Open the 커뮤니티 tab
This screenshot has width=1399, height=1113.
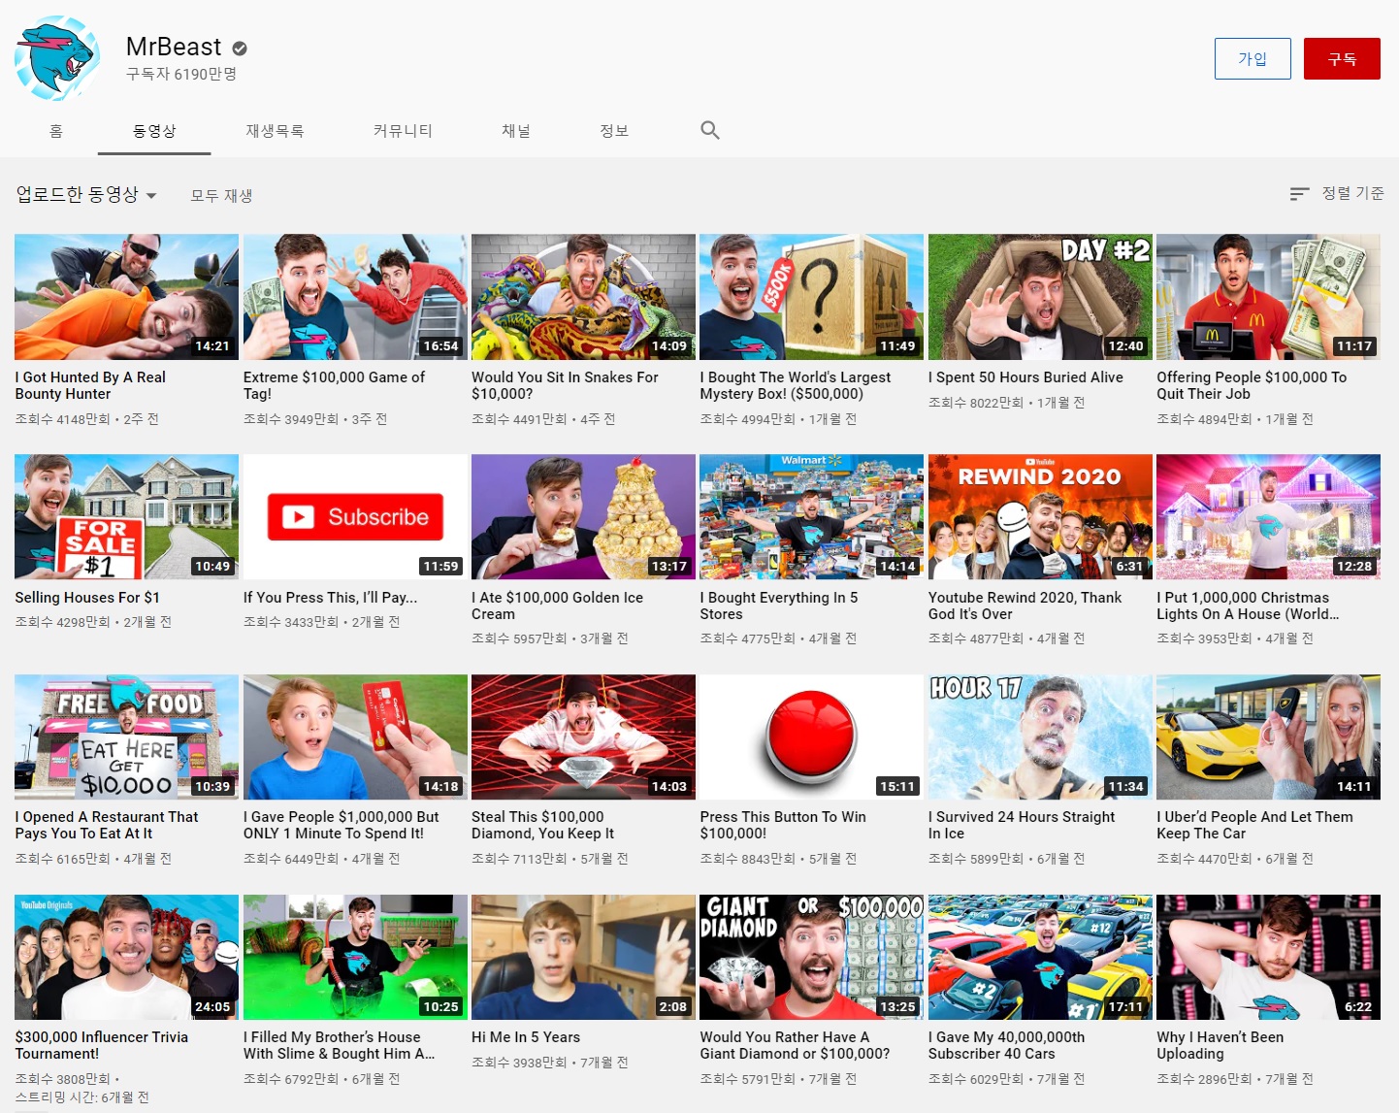coord(403,131)
